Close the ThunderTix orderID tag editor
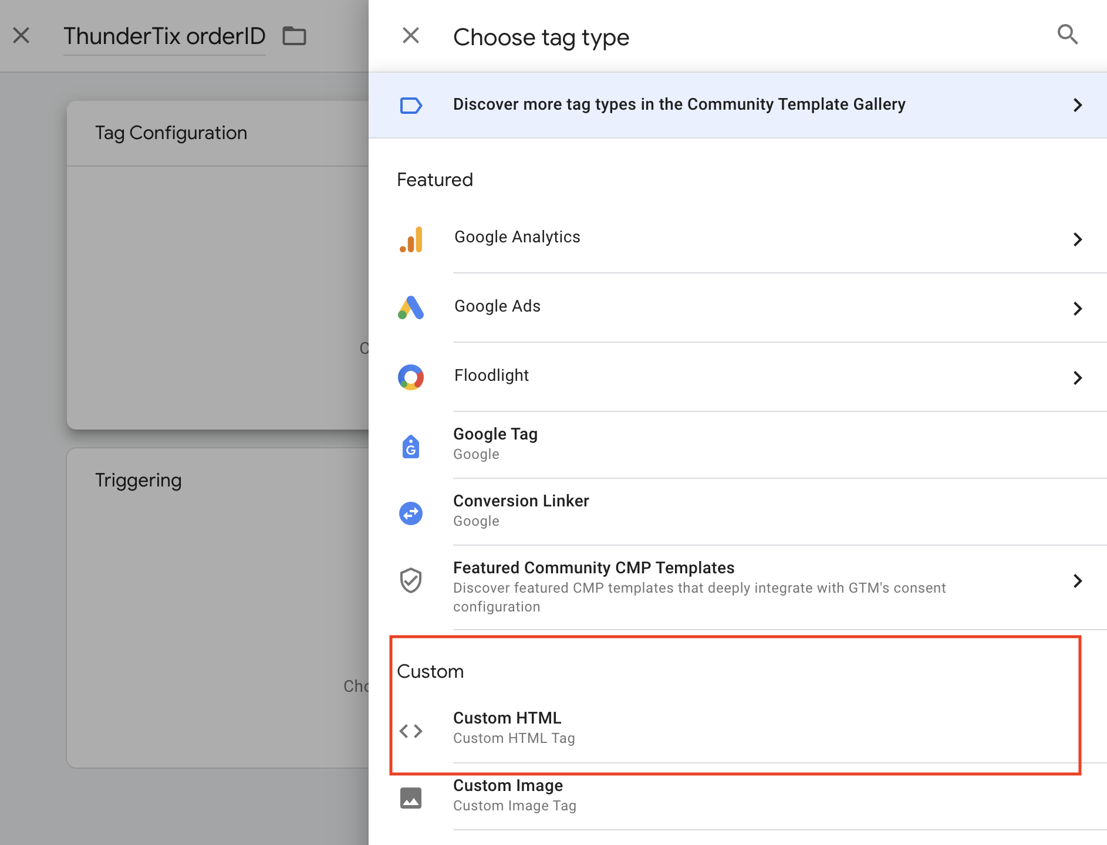Viewport: 1107px width, 845px height. pos(21,36)
